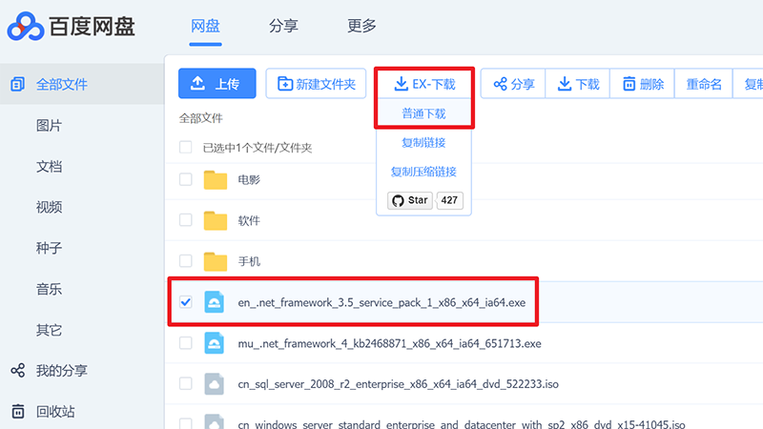Choose 复制压缩链接 in the dropdown menu
Screen dimensions: 763x429
423,172
